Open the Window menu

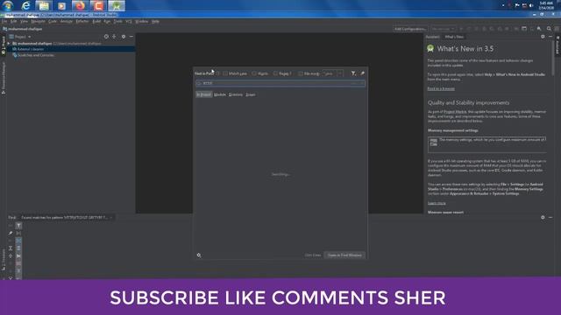142,21
